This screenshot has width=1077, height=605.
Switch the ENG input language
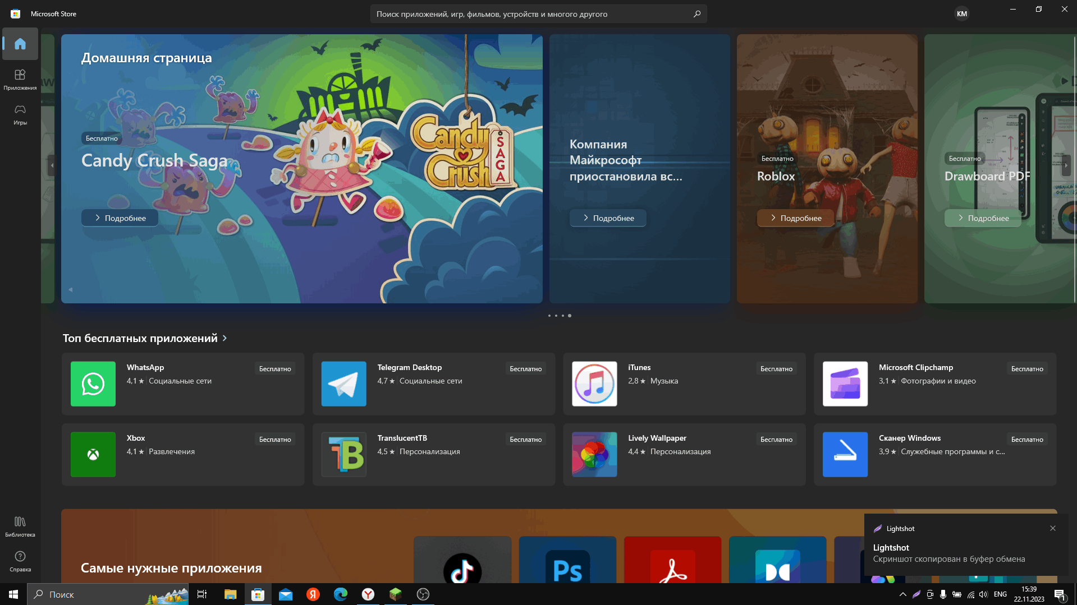click(1000, 594)
